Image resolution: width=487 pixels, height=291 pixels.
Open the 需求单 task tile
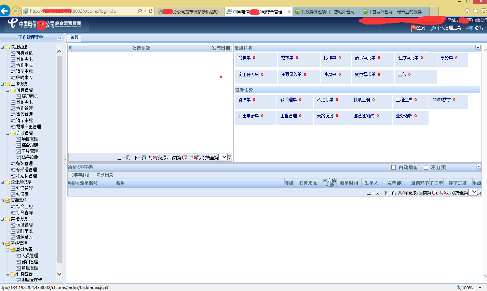point(299,60)
